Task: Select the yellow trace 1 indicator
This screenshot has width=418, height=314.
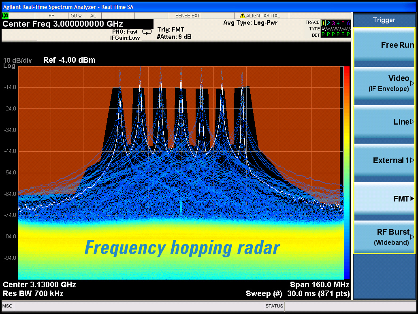Action: 323,23
